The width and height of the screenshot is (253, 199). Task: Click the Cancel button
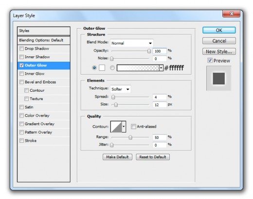(x=219, y=41)
